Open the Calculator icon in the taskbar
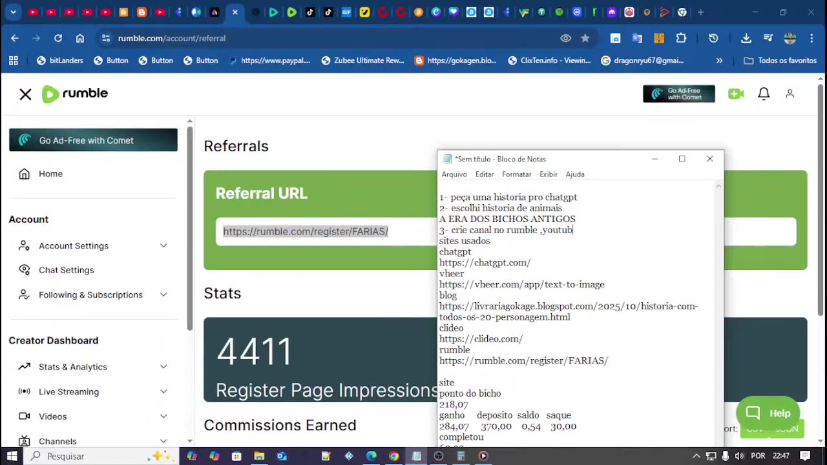 (461, 456)
